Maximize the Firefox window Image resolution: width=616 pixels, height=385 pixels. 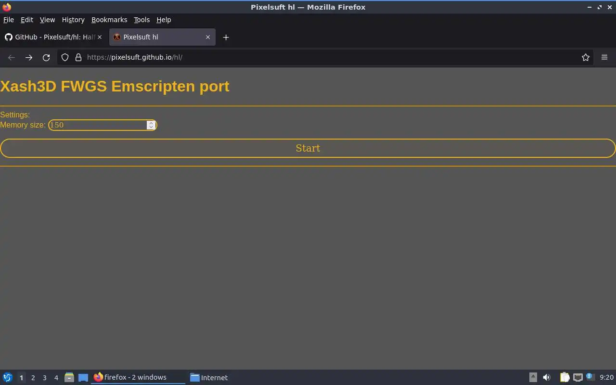click(599, 7)
